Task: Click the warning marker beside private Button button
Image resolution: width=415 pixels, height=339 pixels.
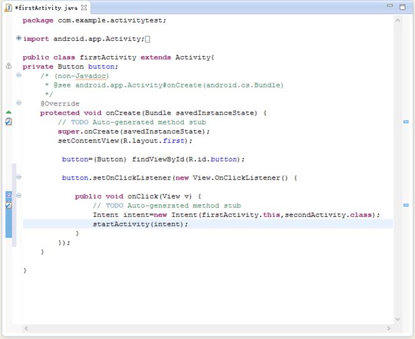Action: pyautogui.click(x=8, y=66)
